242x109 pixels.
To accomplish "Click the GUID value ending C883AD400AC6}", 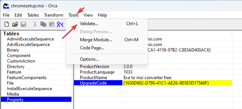I will tap(179, 50).
